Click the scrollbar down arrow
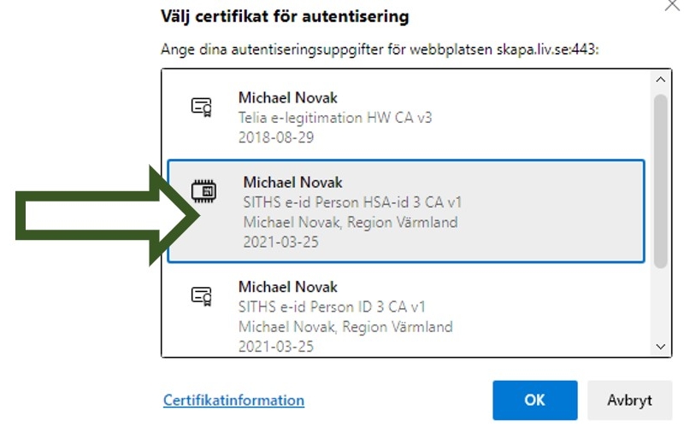Viewport: 684px width, 432px height. click(660, 347)
